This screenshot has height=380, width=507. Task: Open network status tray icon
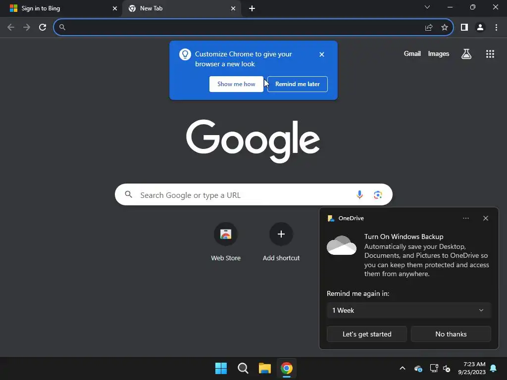[434, 368]
